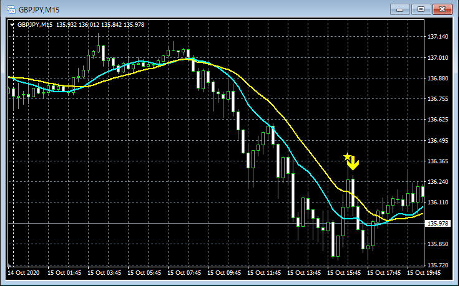This screenshot has width=460, height=286.
Task: Click the 135.720 price scale value
Action: pyautogui.click(x=438, y=265)
